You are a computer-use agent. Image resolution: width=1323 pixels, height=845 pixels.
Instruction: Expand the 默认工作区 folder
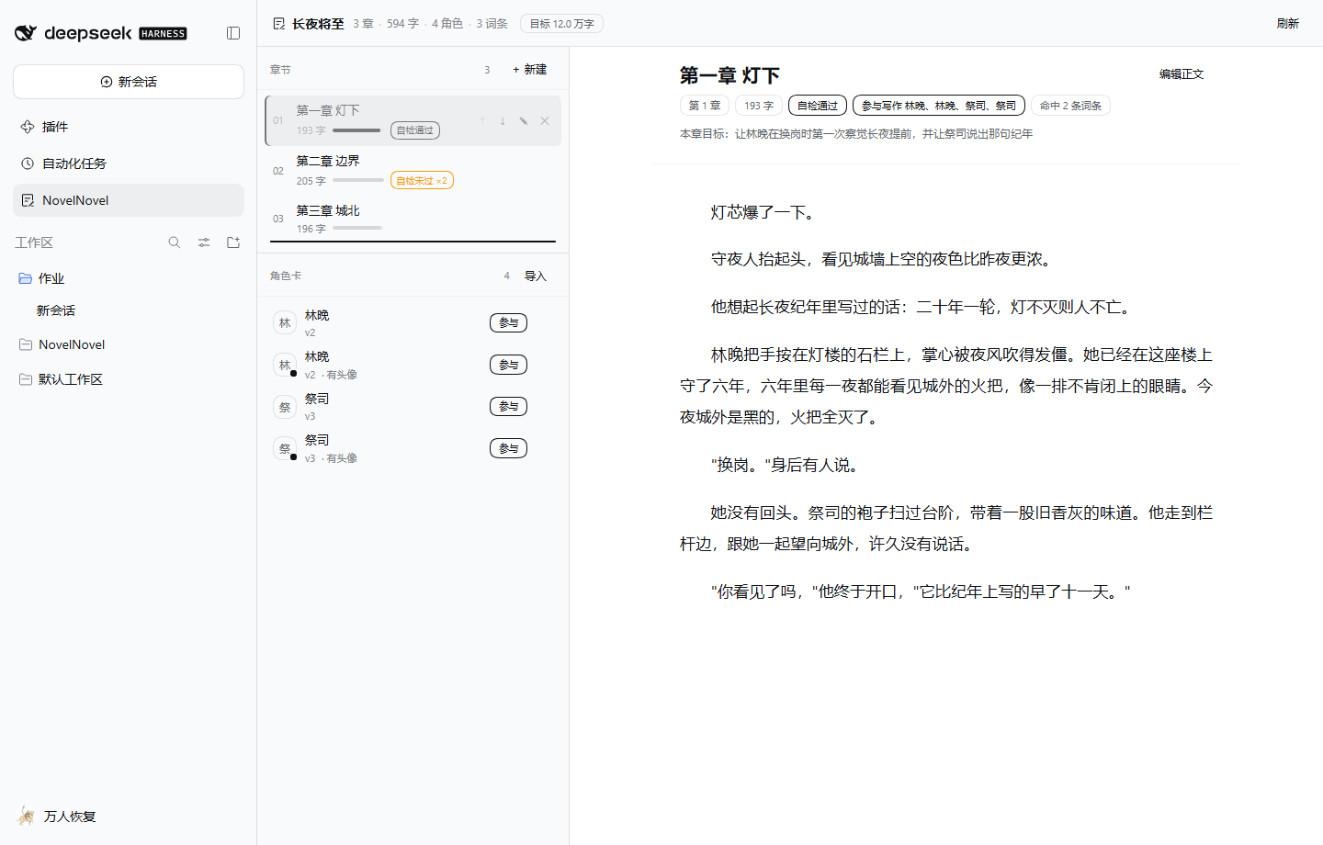tap(129, 379)
